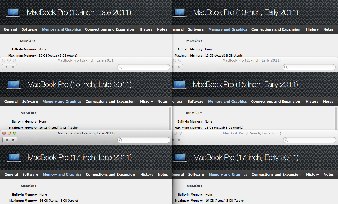Screen dimensions: 338x204
Task: Go forward in 15-inch Late 2011 window
Action: [x=14, y=67]
